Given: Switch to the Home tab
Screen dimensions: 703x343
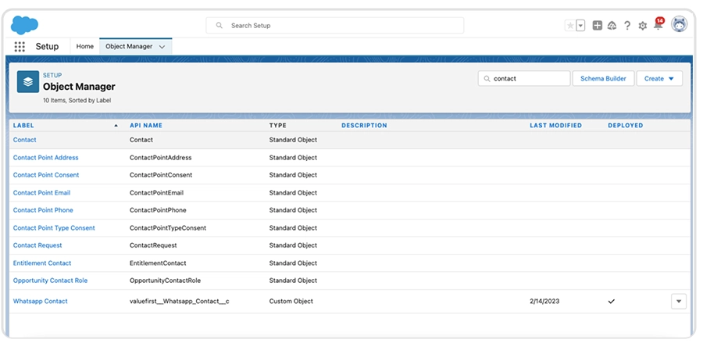Looking at the screenshot, I should tap(84, 47).
